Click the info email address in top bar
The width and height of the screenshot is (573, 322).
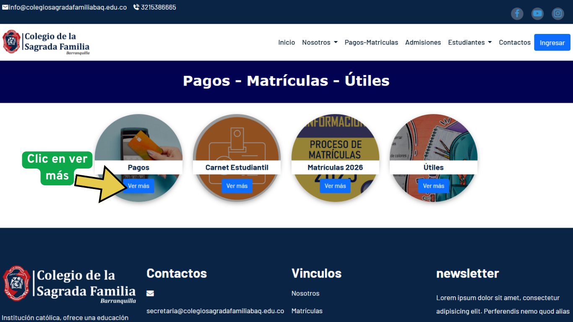click(68, 8)
